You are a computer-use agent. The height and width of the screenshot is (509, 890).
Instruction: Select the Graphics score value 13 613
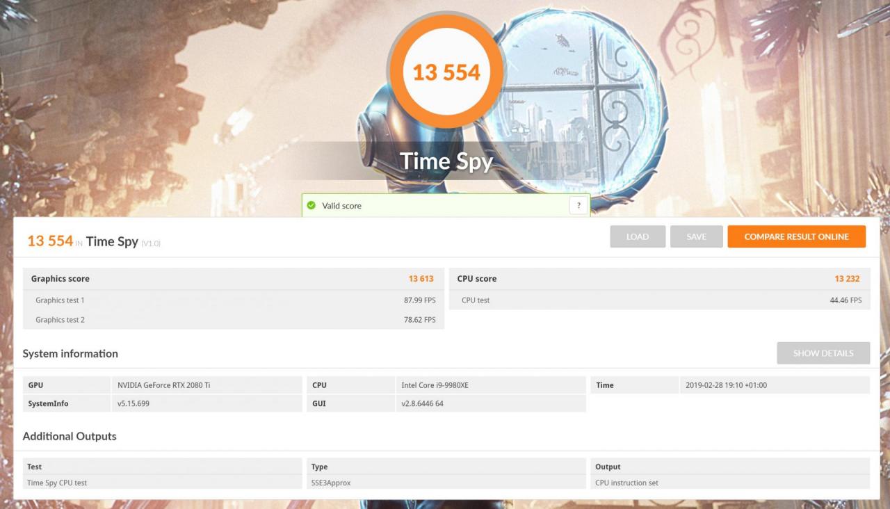(x=421, y=279)
